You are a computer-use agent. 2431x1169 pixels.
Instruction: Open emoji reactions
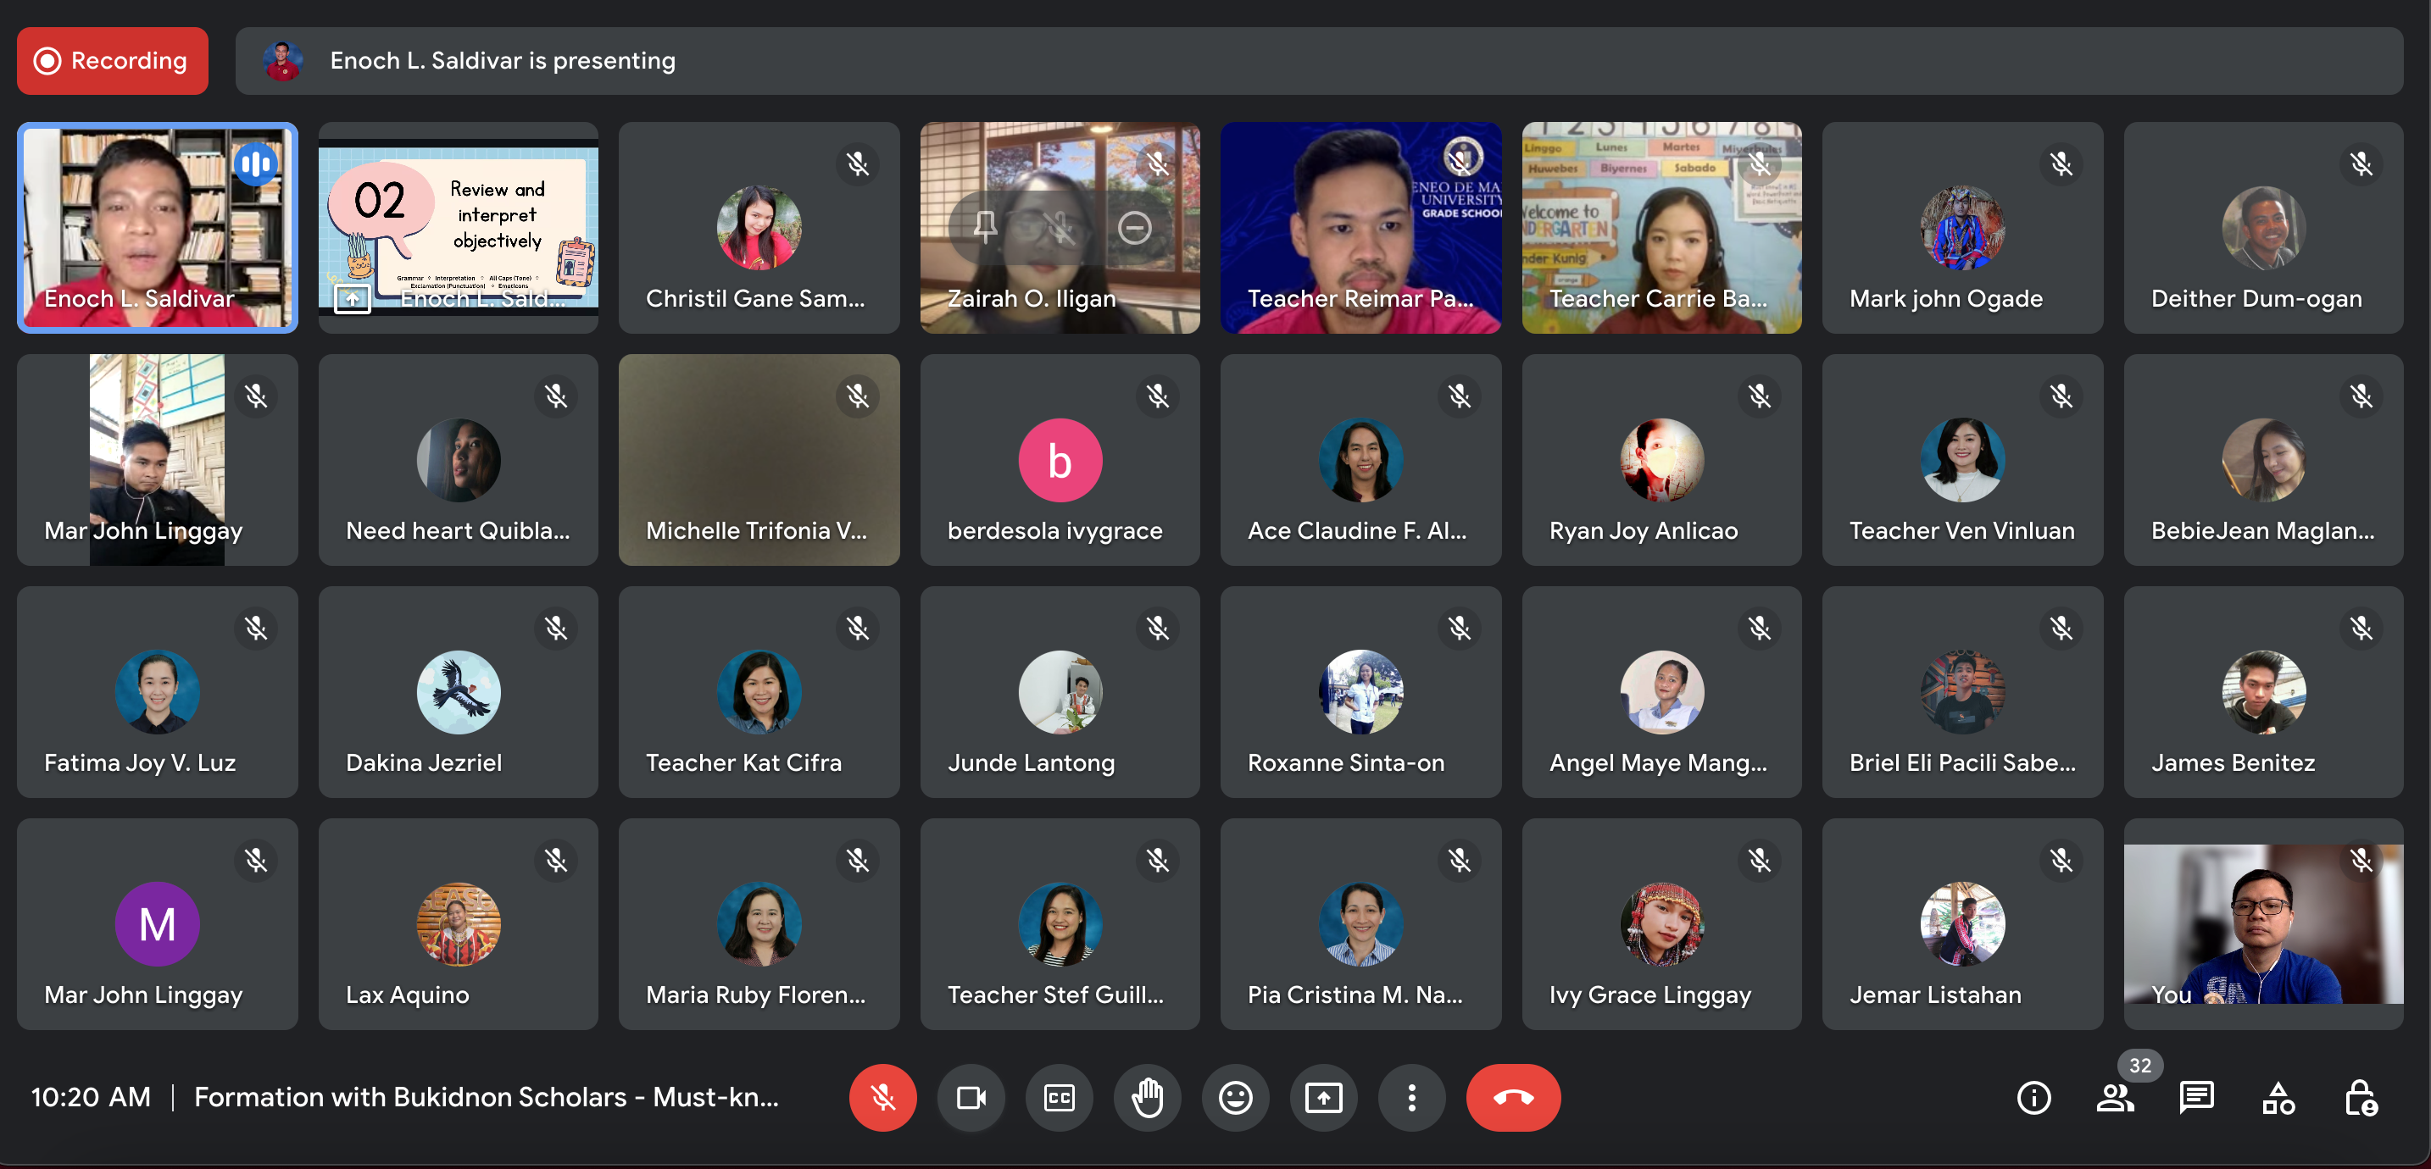click(x=1234, y=1097)
